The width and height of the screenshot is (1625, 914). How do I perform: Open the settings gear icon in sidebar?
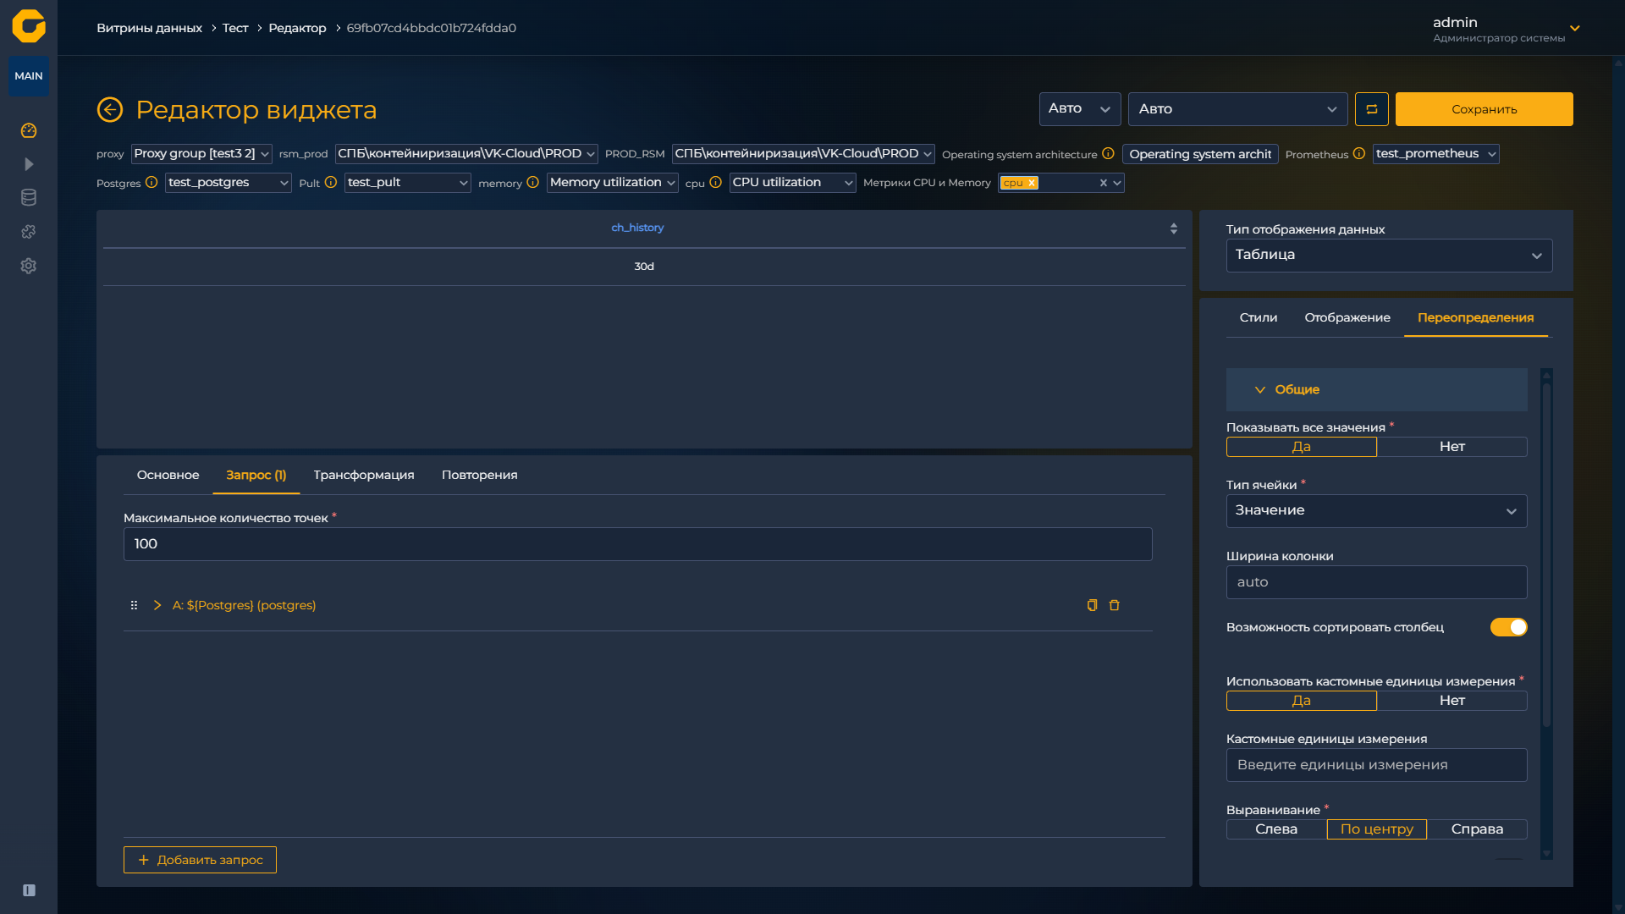(x=29, y=266)
